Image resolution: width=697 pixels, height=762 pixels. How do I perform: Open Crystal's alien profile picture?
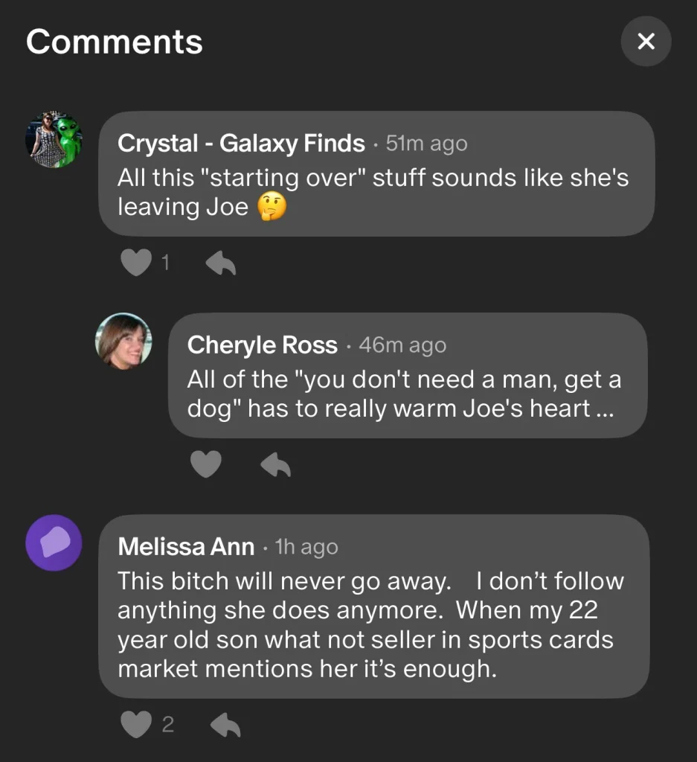[54, 141]
